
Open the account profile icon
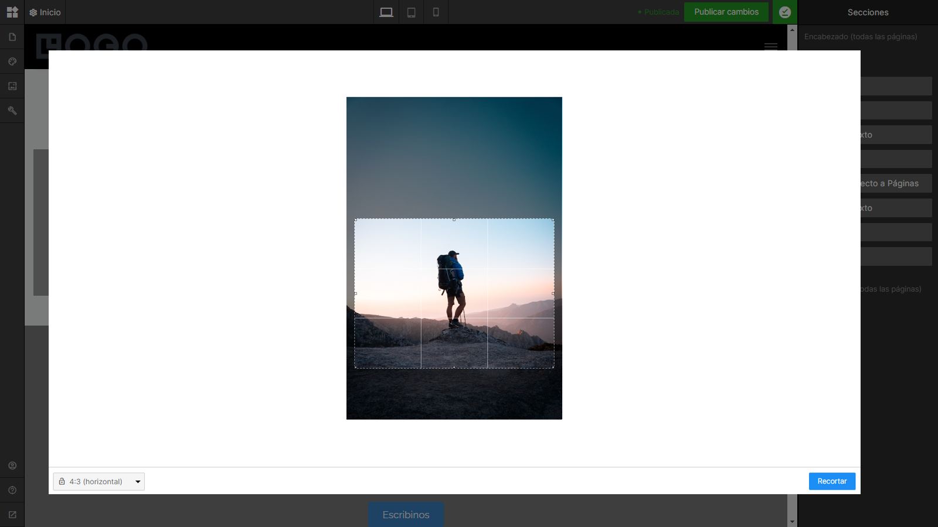pyautogui.click(x=12, y=466)
